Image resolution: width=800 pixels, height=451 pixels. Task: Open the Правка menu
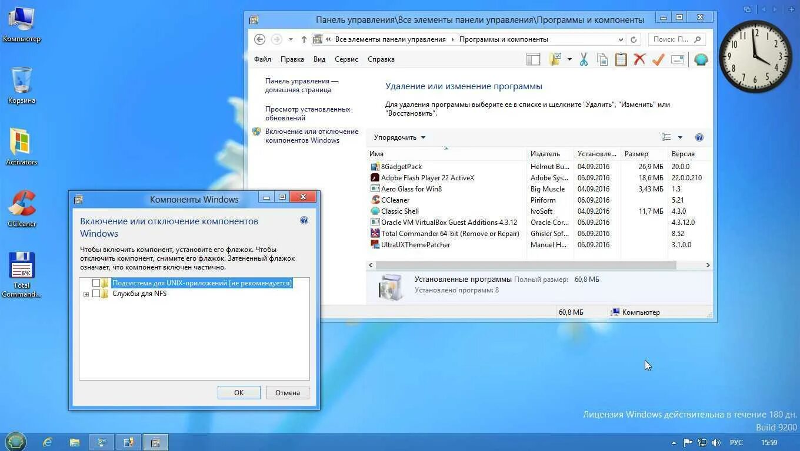[292, 59]
